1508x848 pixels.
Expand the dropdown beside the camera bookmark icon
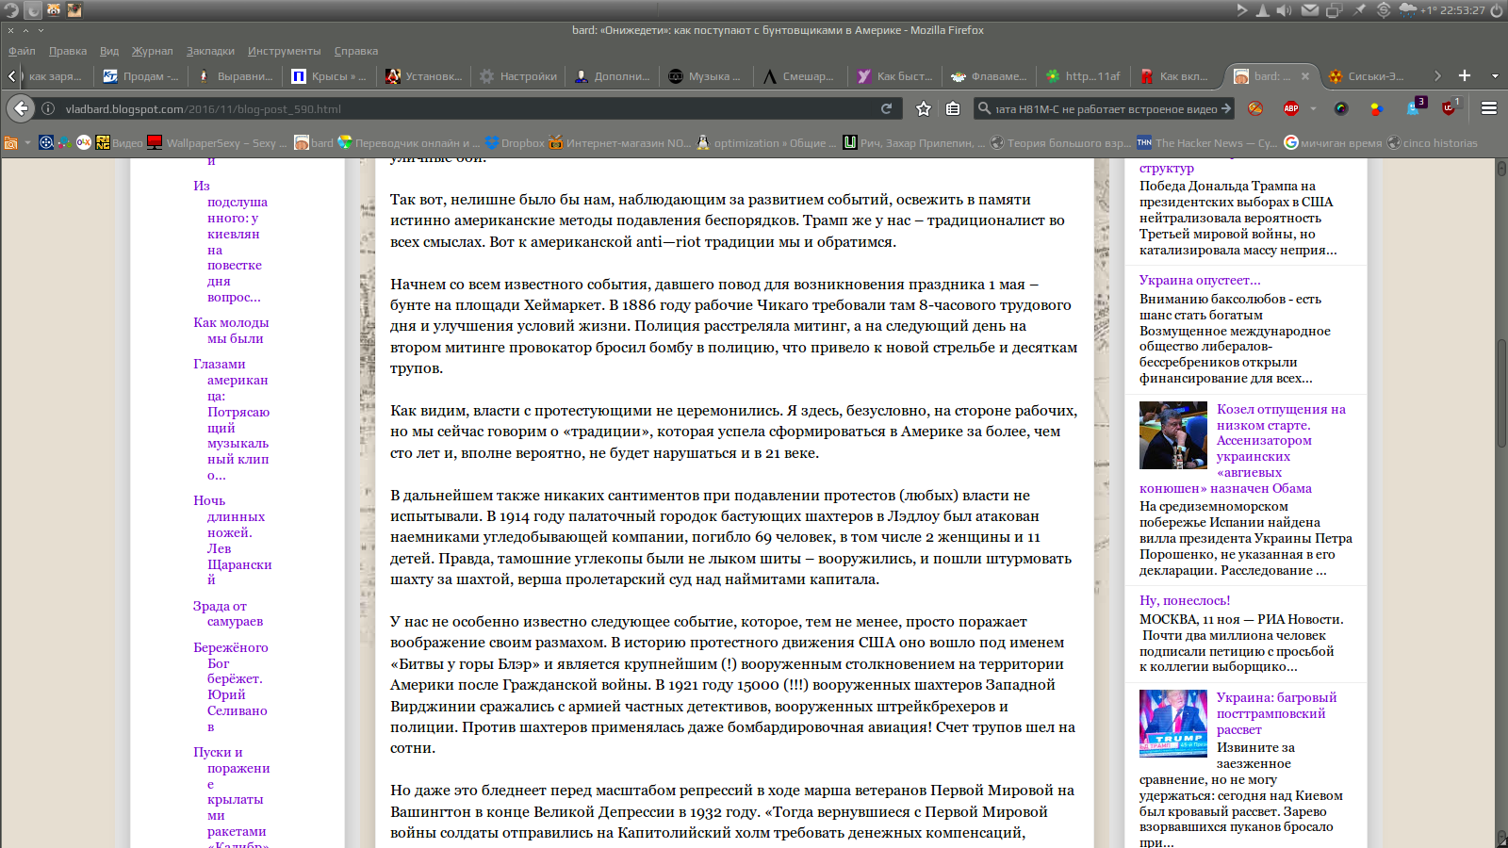[27, 143]
